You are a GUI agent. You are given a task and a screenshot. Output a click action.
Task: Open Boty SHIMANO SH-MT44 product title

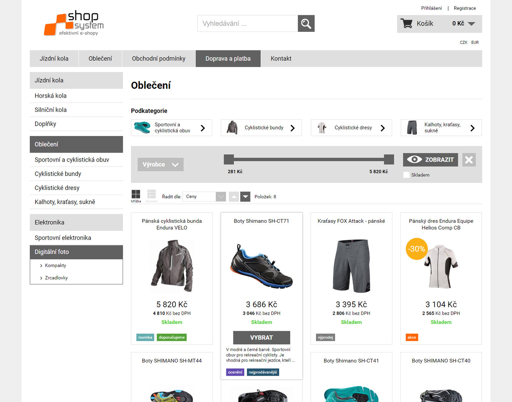172,361
